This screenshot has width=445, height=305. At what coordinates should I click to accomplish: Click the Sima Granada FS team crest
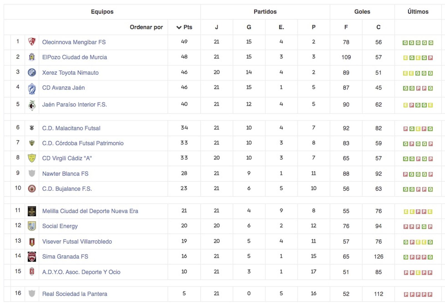pos(32,257)
